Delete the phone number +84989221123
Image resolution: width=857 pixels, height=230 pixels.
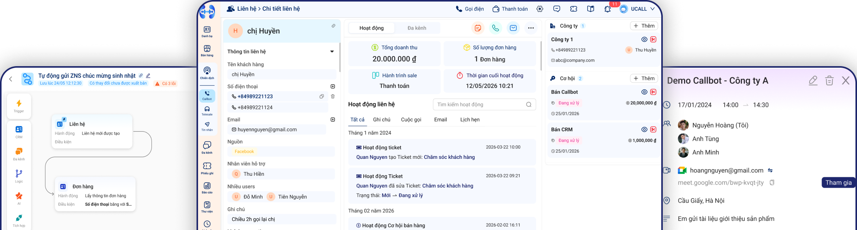(333, 97)
